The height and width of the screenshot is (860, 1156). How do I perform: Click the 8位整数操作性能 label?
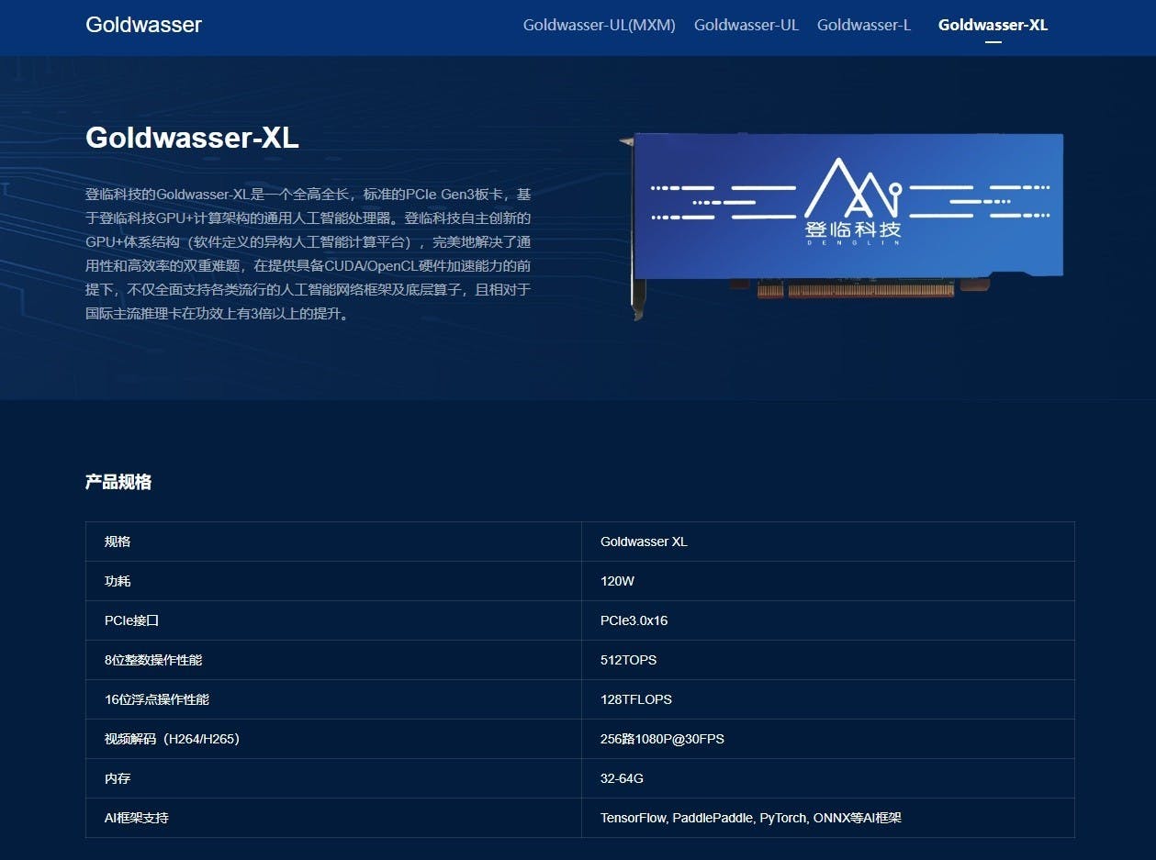click(153, 660)
